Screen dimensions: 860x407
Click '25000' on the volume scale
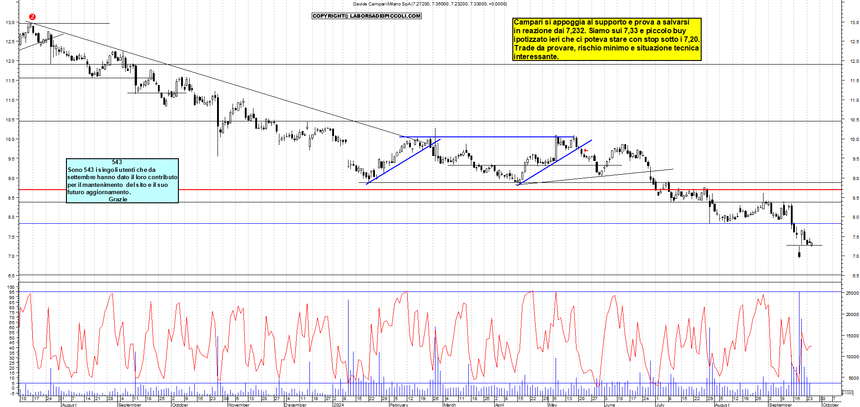point(852,293)
